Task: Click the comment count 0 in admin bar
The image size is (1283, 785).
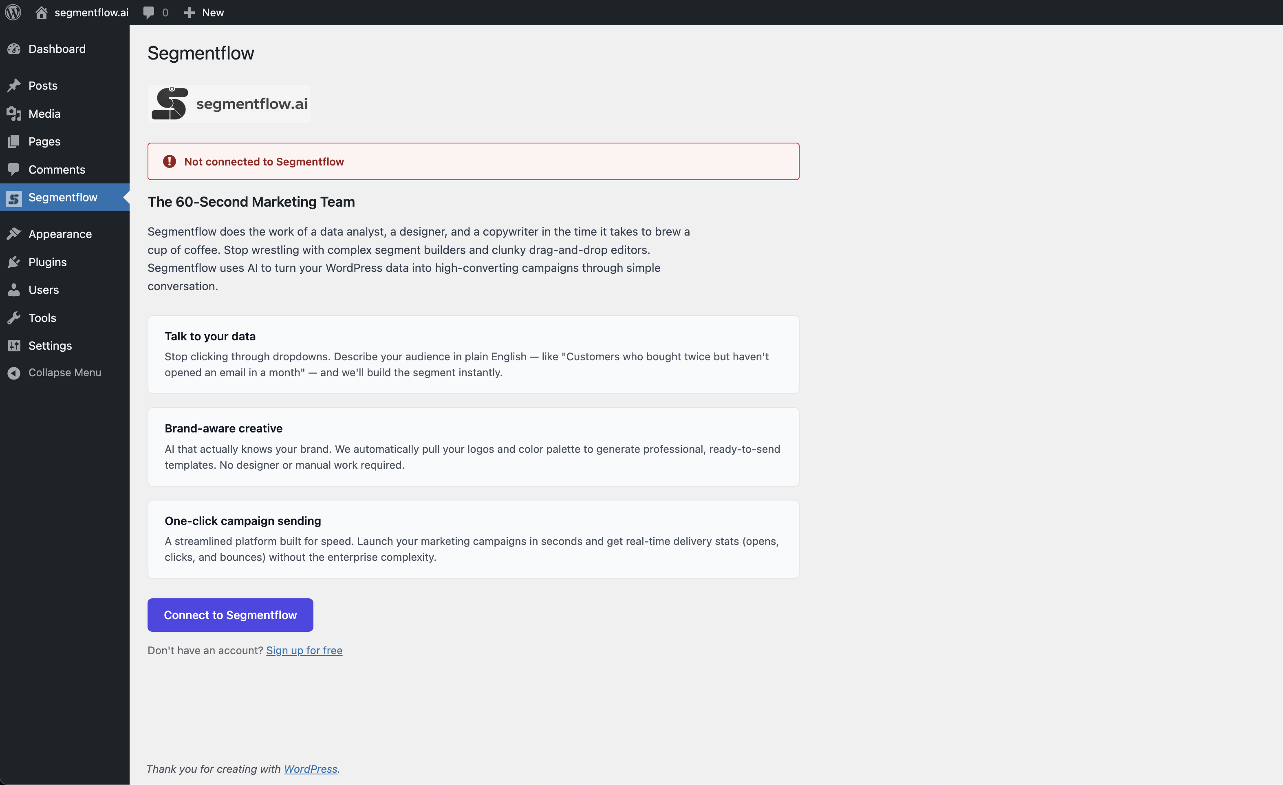Action: point(165,13)
